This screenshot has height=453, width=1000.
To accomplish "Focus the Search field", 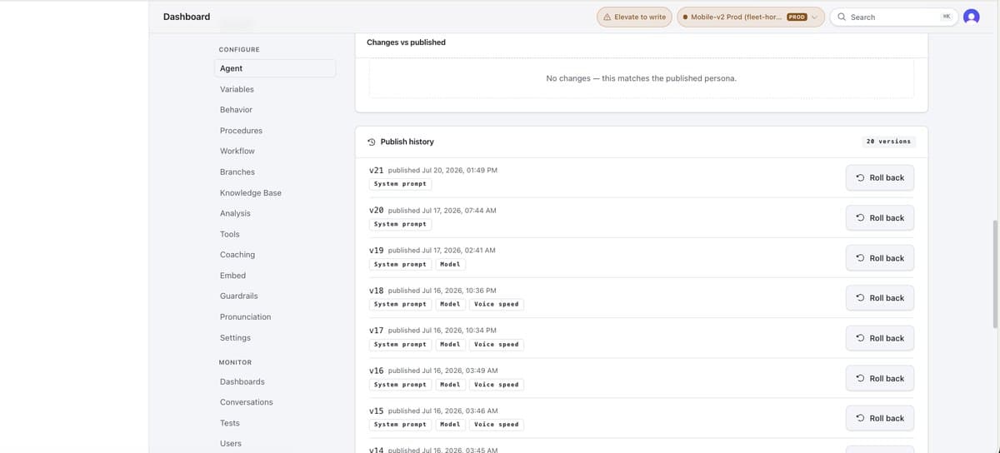I will [892, 17].
